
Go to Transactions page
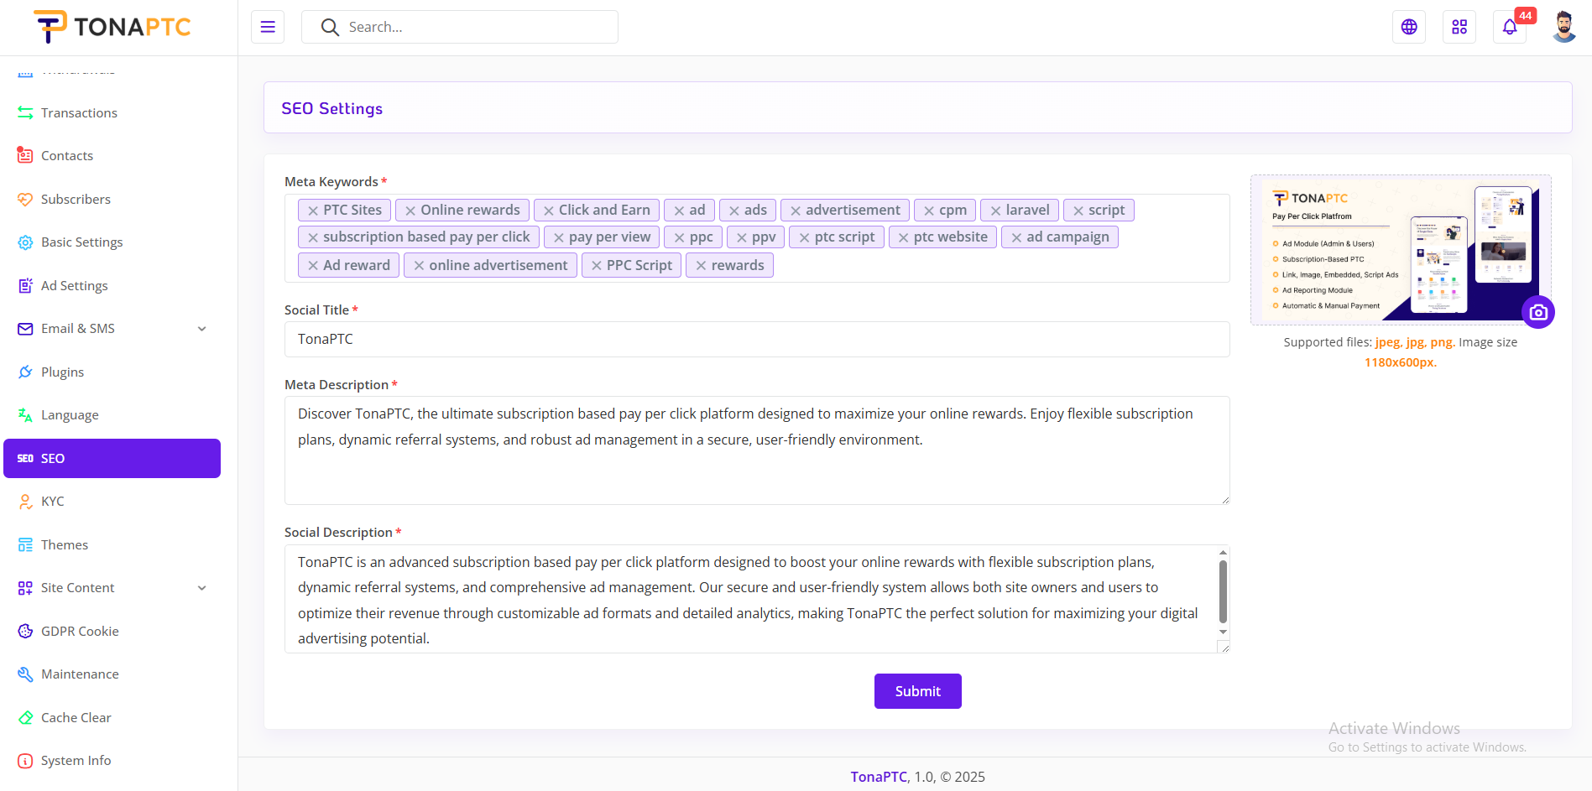coord(112,112)
